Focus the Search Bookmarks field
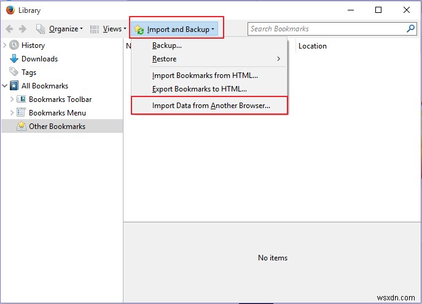422x304 pixels. 332,29
